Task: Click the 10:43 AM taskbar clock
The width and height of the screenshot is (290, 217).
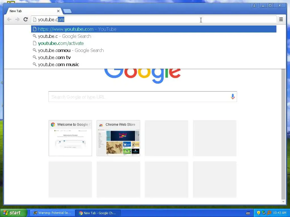Action: (280, 213)
